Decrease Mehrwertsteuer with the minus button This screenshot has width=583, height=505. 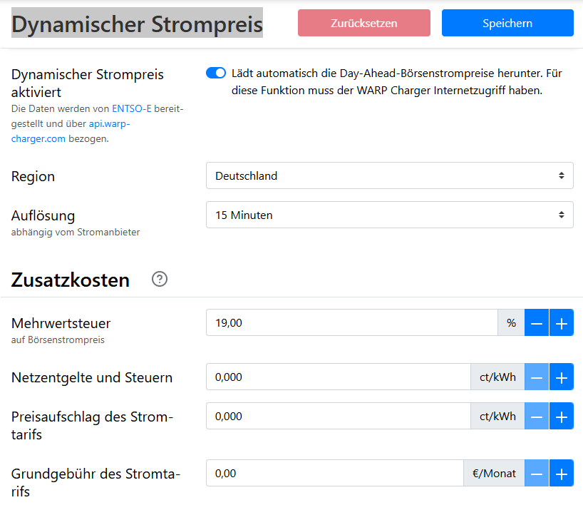click(x=537, y=323)
